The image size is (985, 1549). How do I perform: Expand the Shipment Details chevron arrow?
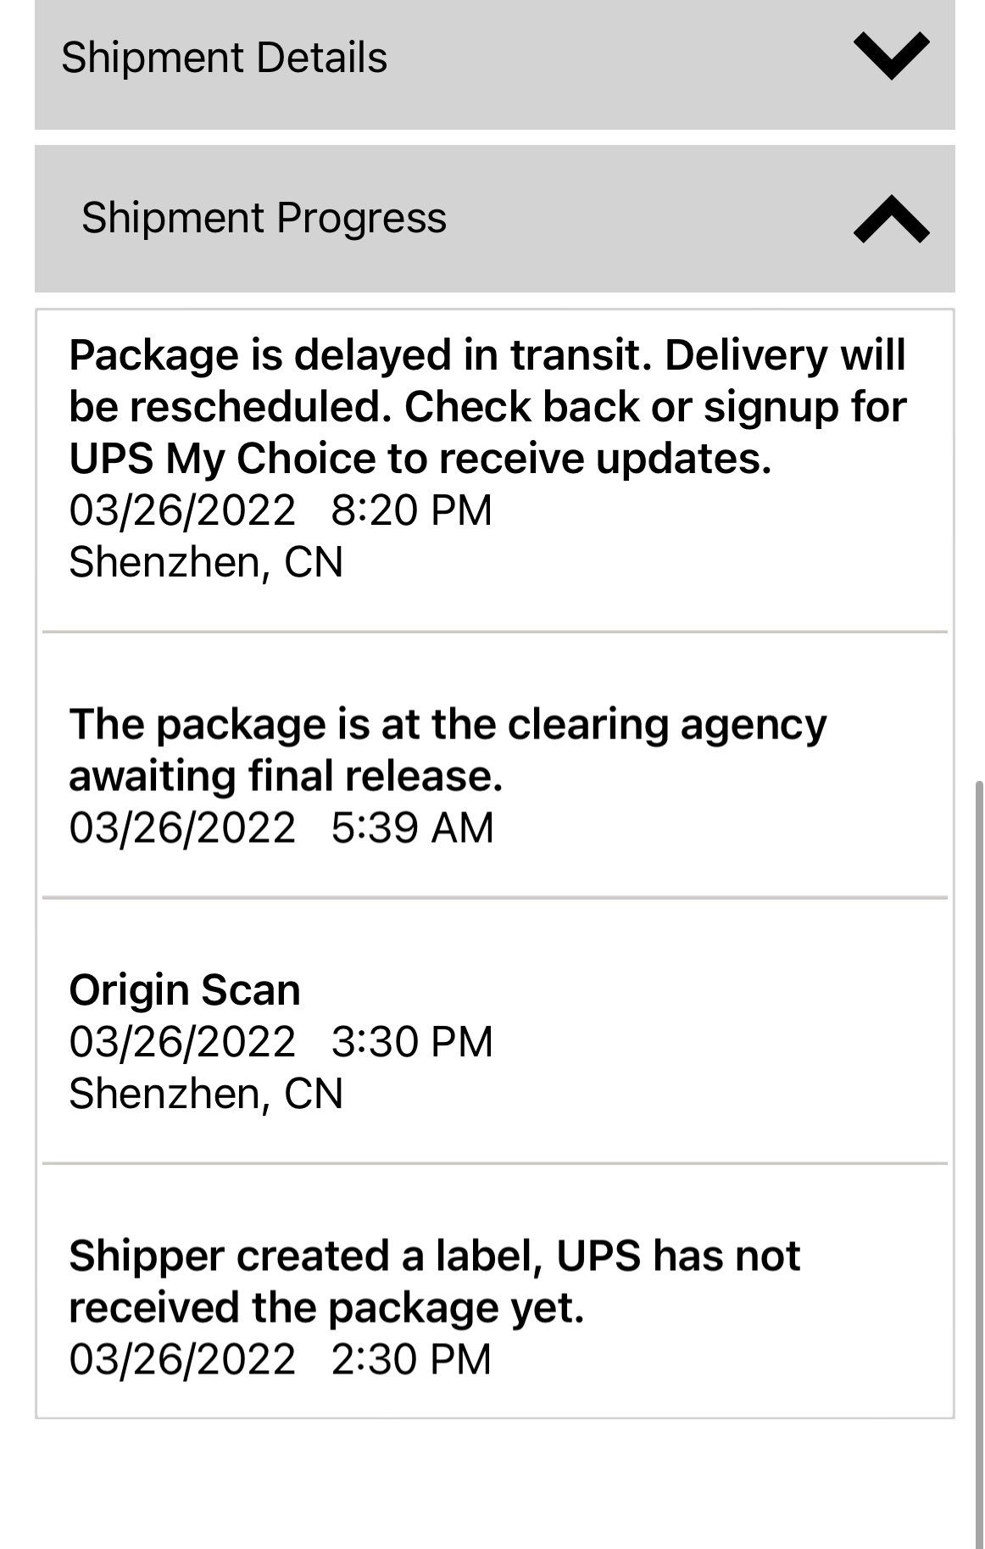click(x=891, y=57)
